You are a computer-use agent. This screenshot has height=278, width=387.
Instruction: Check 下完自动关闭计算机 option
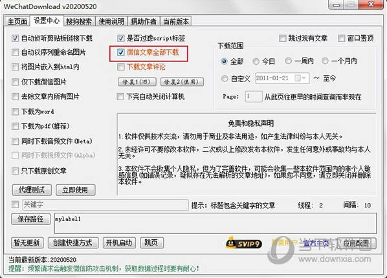(x=120, y=96)
